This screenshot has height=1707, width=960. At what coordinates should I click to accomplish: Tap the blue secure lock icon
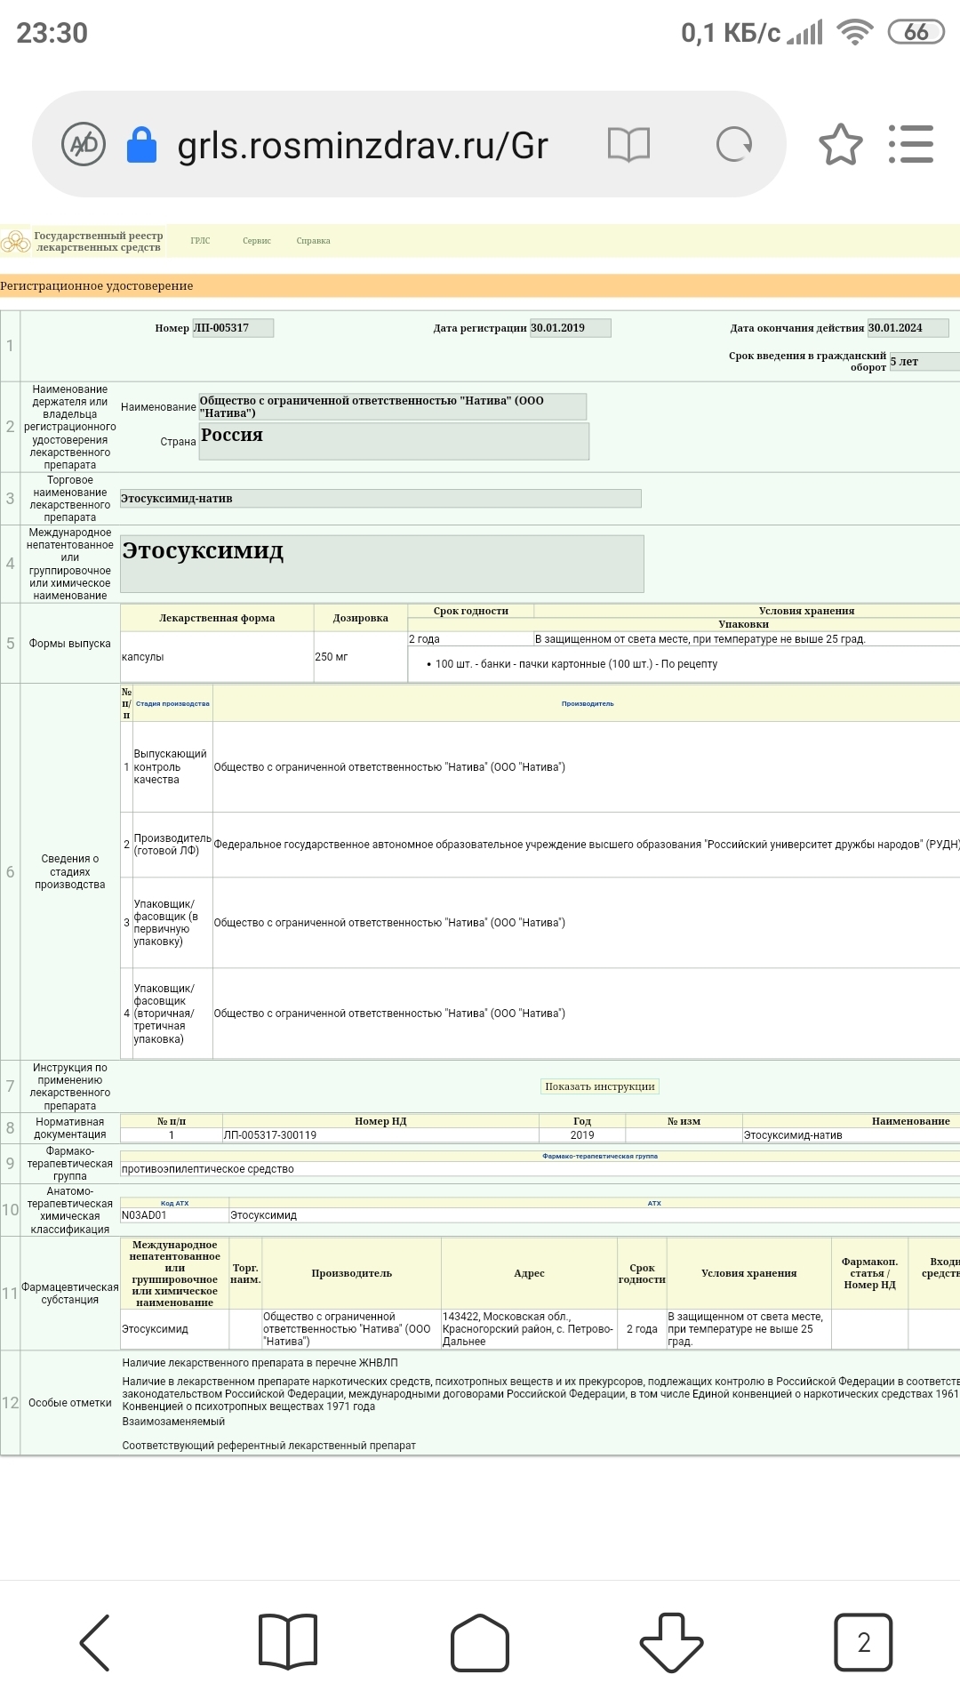[x=141, y=145]
